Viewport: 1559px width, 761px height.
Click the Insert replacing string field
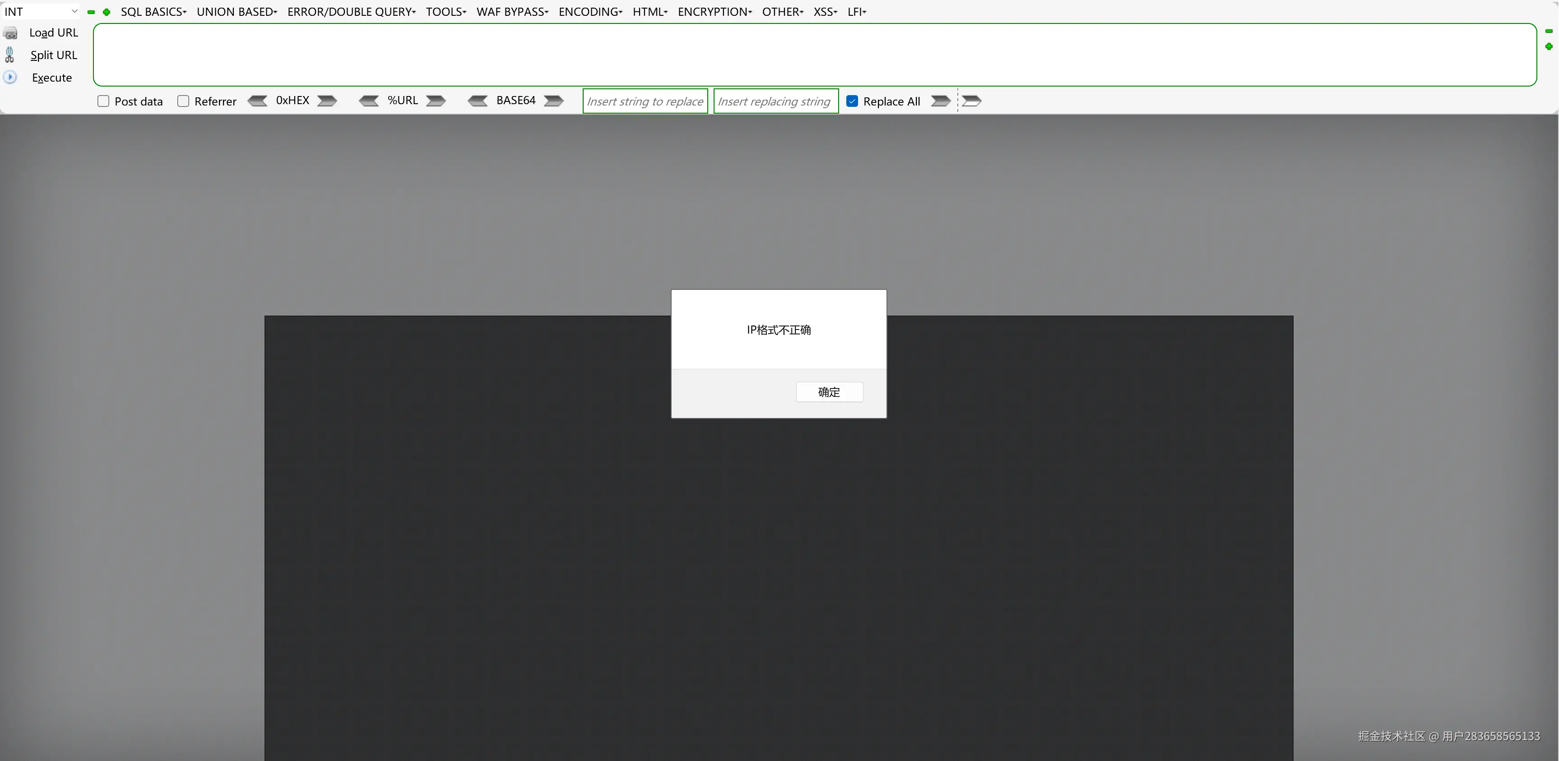[775, 101]
